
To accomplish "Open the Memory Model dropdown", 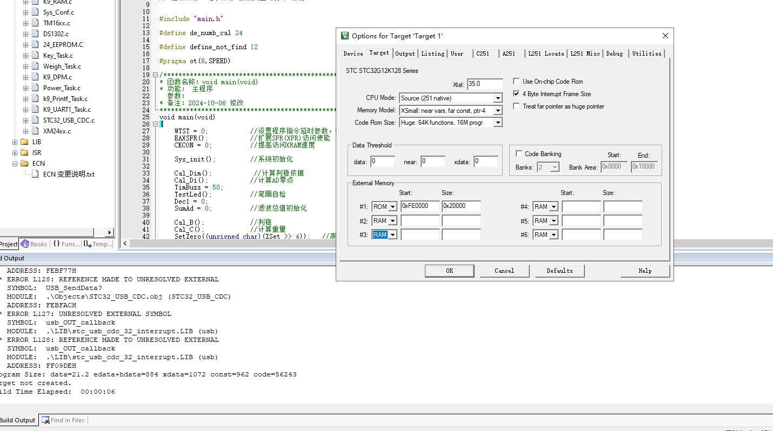I will [x=498, y=111].
